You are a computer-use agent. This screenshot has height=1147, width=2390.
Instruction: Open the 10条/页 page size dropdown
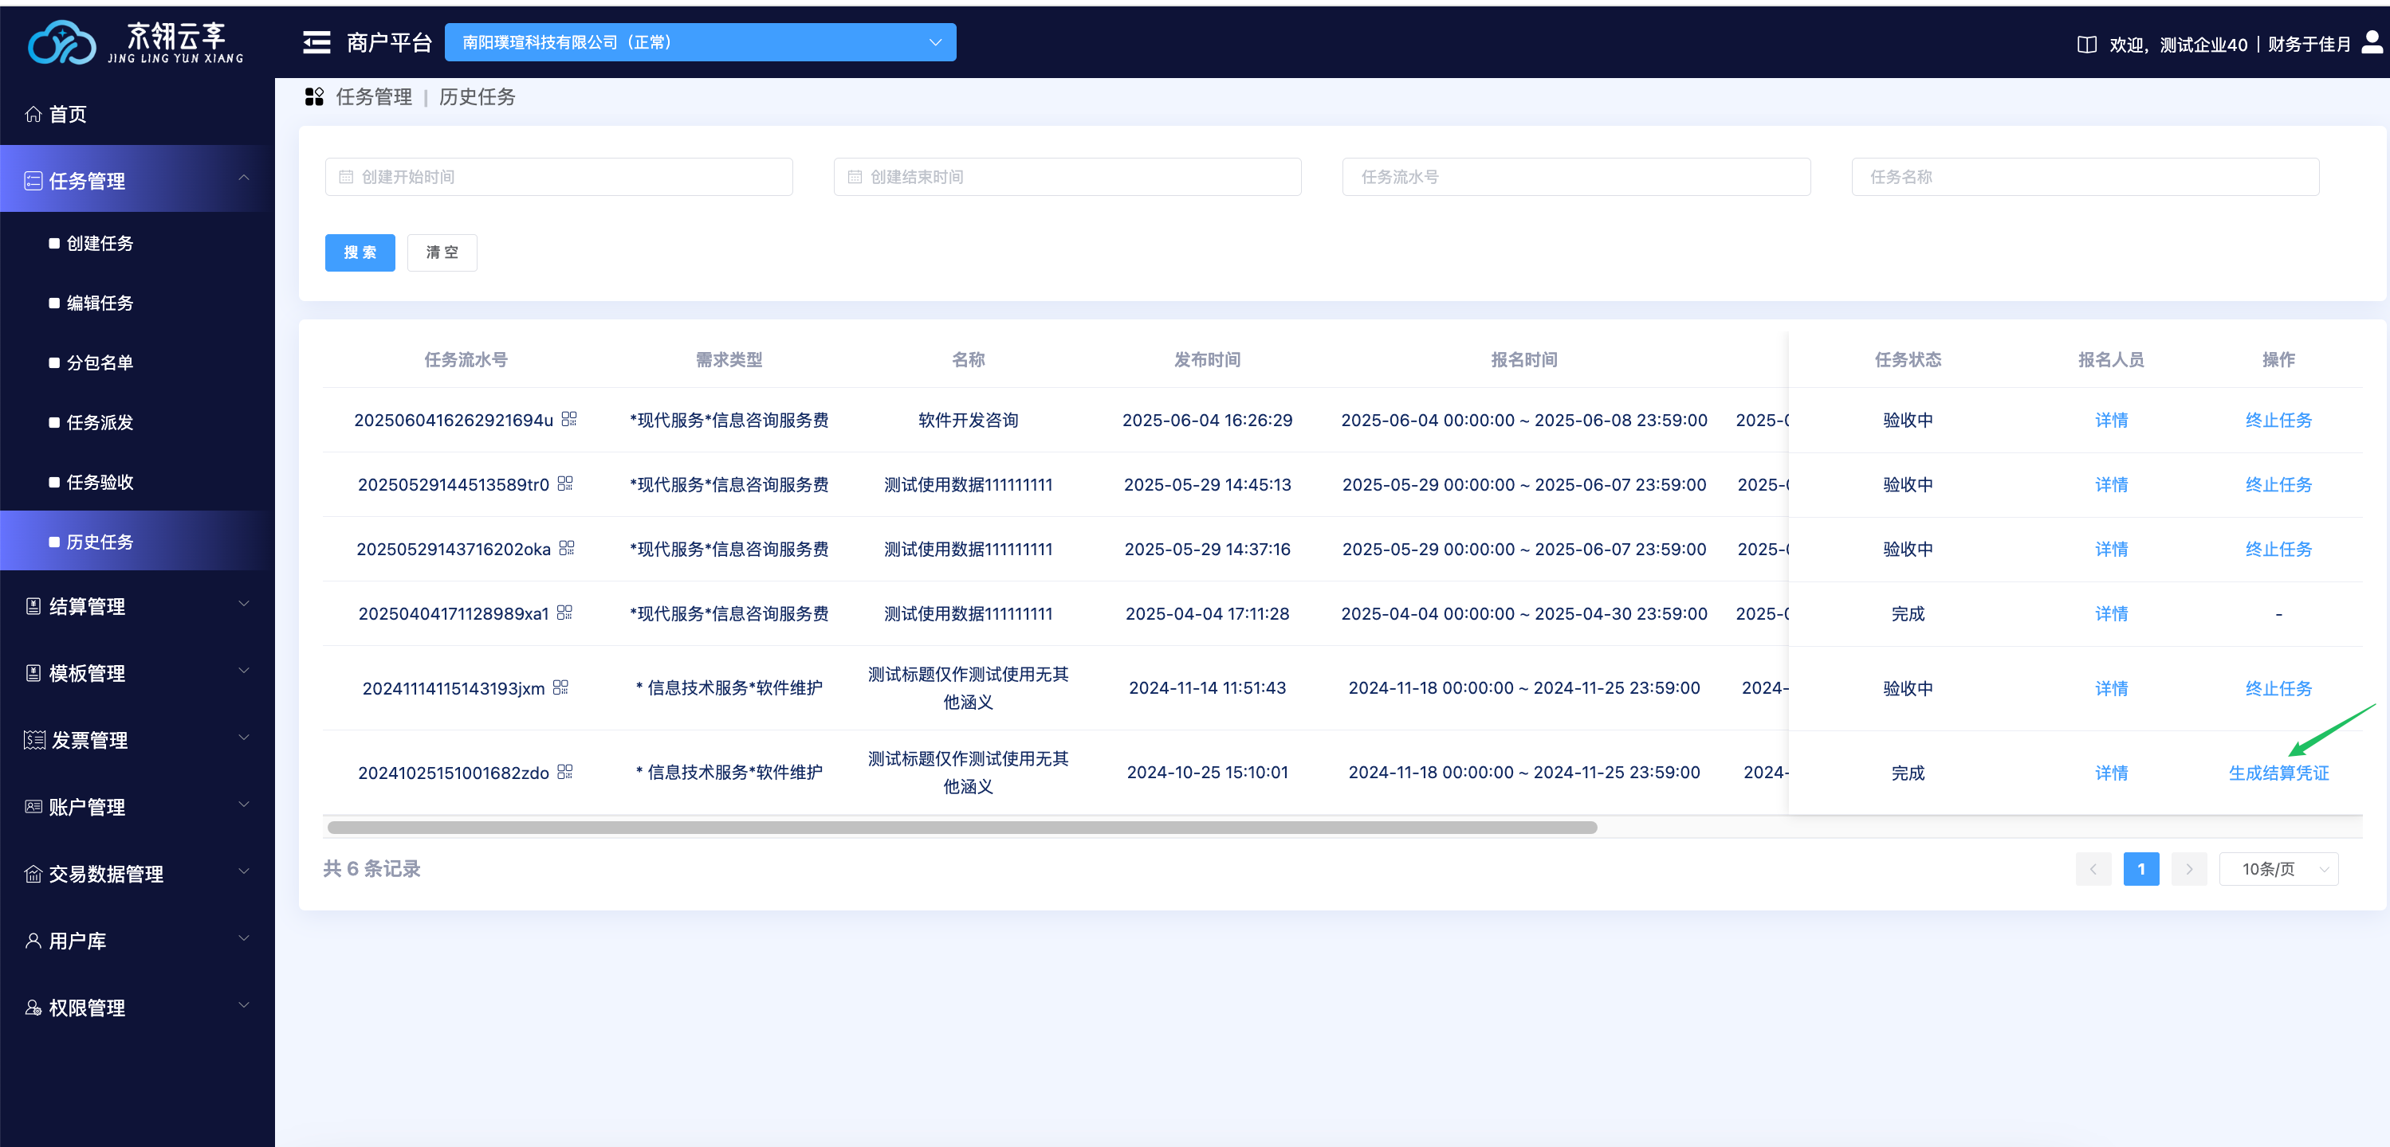2278,869
